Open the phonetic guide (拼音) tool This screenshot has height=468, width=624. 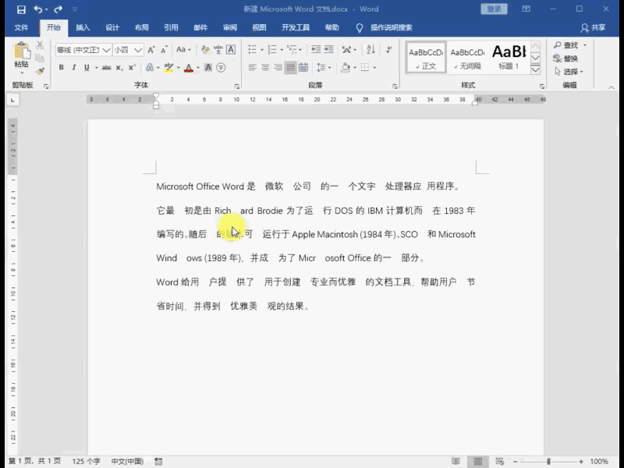point(218,50)
